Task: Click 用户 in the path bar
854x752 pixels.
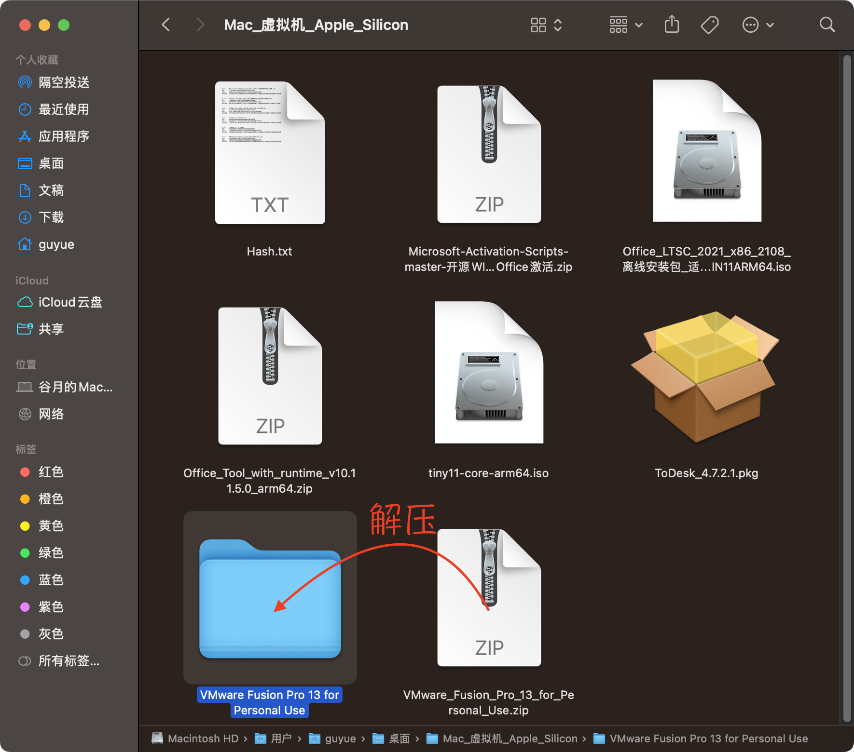Action: (x=274, y=739)
